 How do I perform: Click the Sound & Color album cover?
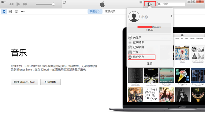tap(135, 75)
